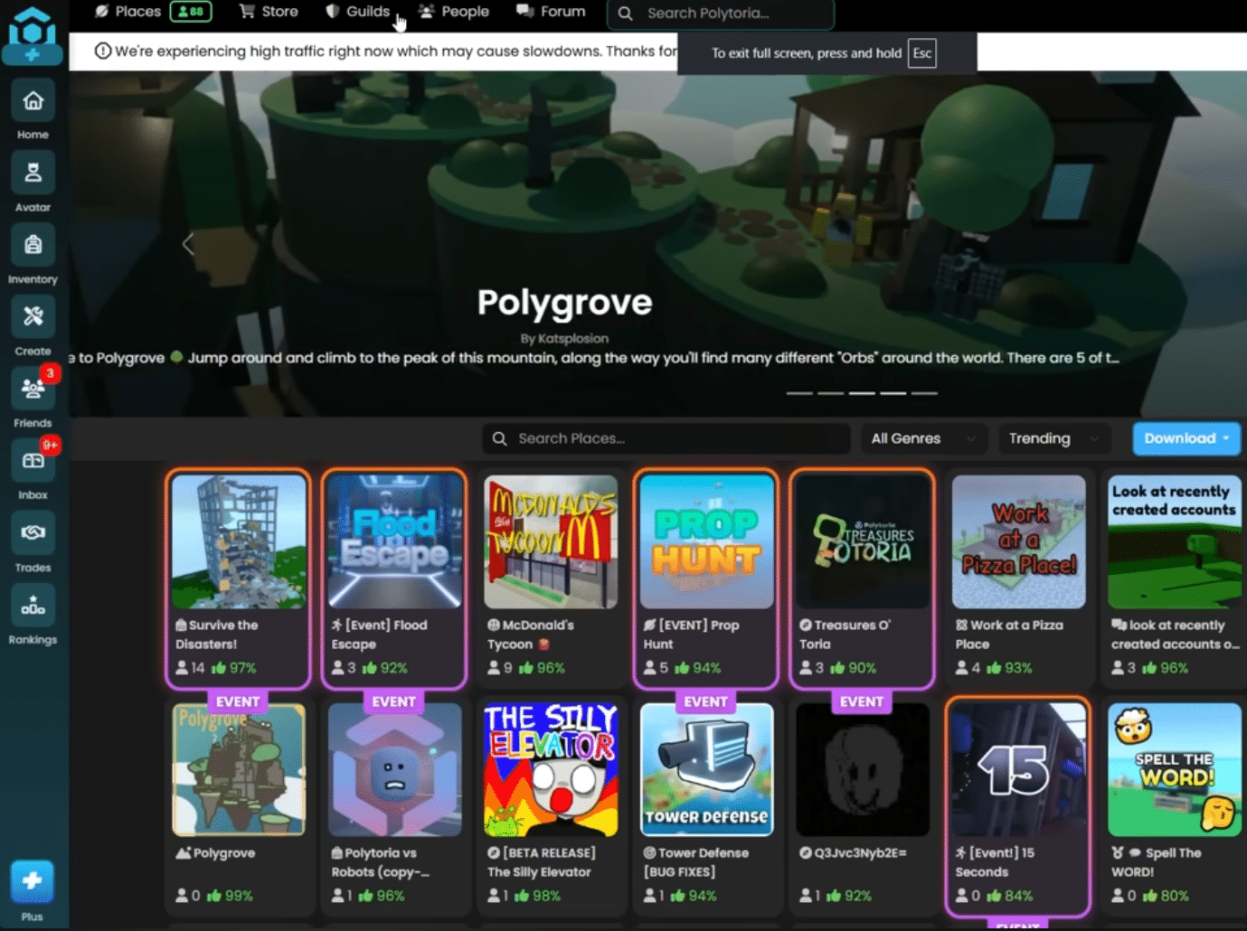The width and height of the screenshot is (1247, 931).
Task: Open the Home sidebar icon
Action: pyautogui.click(x=33, y=101)
